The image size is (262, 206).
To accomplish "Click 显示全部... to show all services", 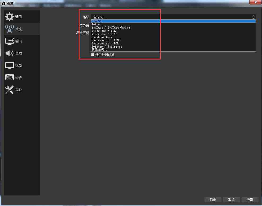I will tap(173, 50).
